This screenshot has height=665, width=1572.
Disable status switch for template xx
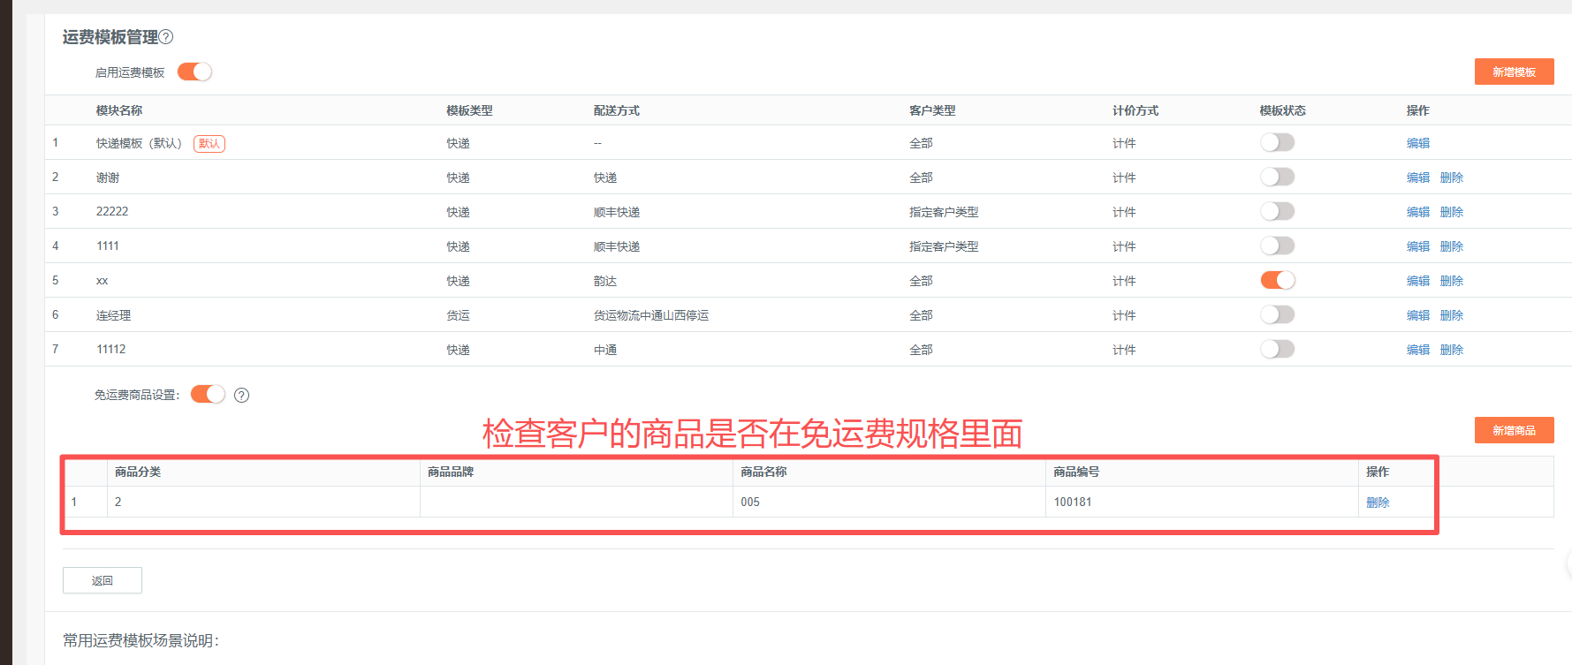[x=1277, y=280]
